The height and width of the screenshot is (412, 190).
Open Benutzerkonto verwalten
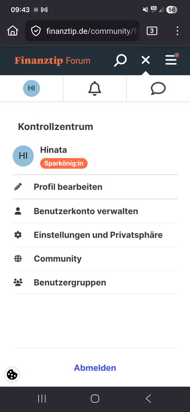click(x=95, y=211)
